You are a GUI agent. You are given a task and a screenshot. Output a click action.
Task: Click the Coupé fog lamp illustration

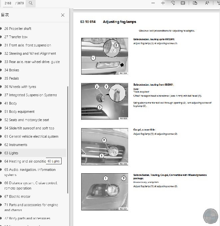105,147
